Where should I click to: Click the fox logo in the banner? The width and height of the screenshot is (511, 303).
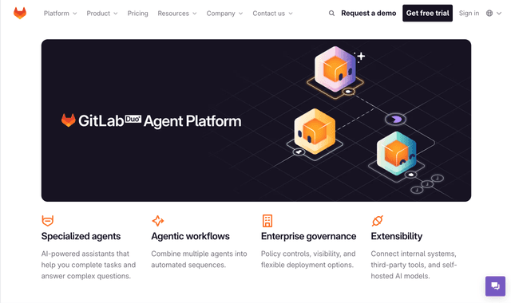(69, 120)
